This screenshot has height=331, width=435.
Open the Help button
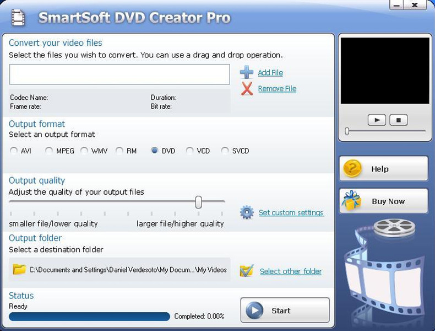pyautogui.click(x=384, y=169)
